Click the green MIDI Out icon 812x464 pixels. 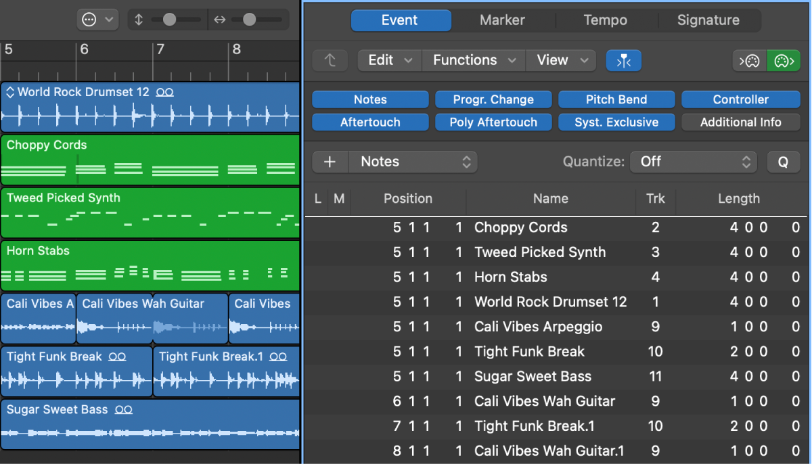click(x=783, y=60)
